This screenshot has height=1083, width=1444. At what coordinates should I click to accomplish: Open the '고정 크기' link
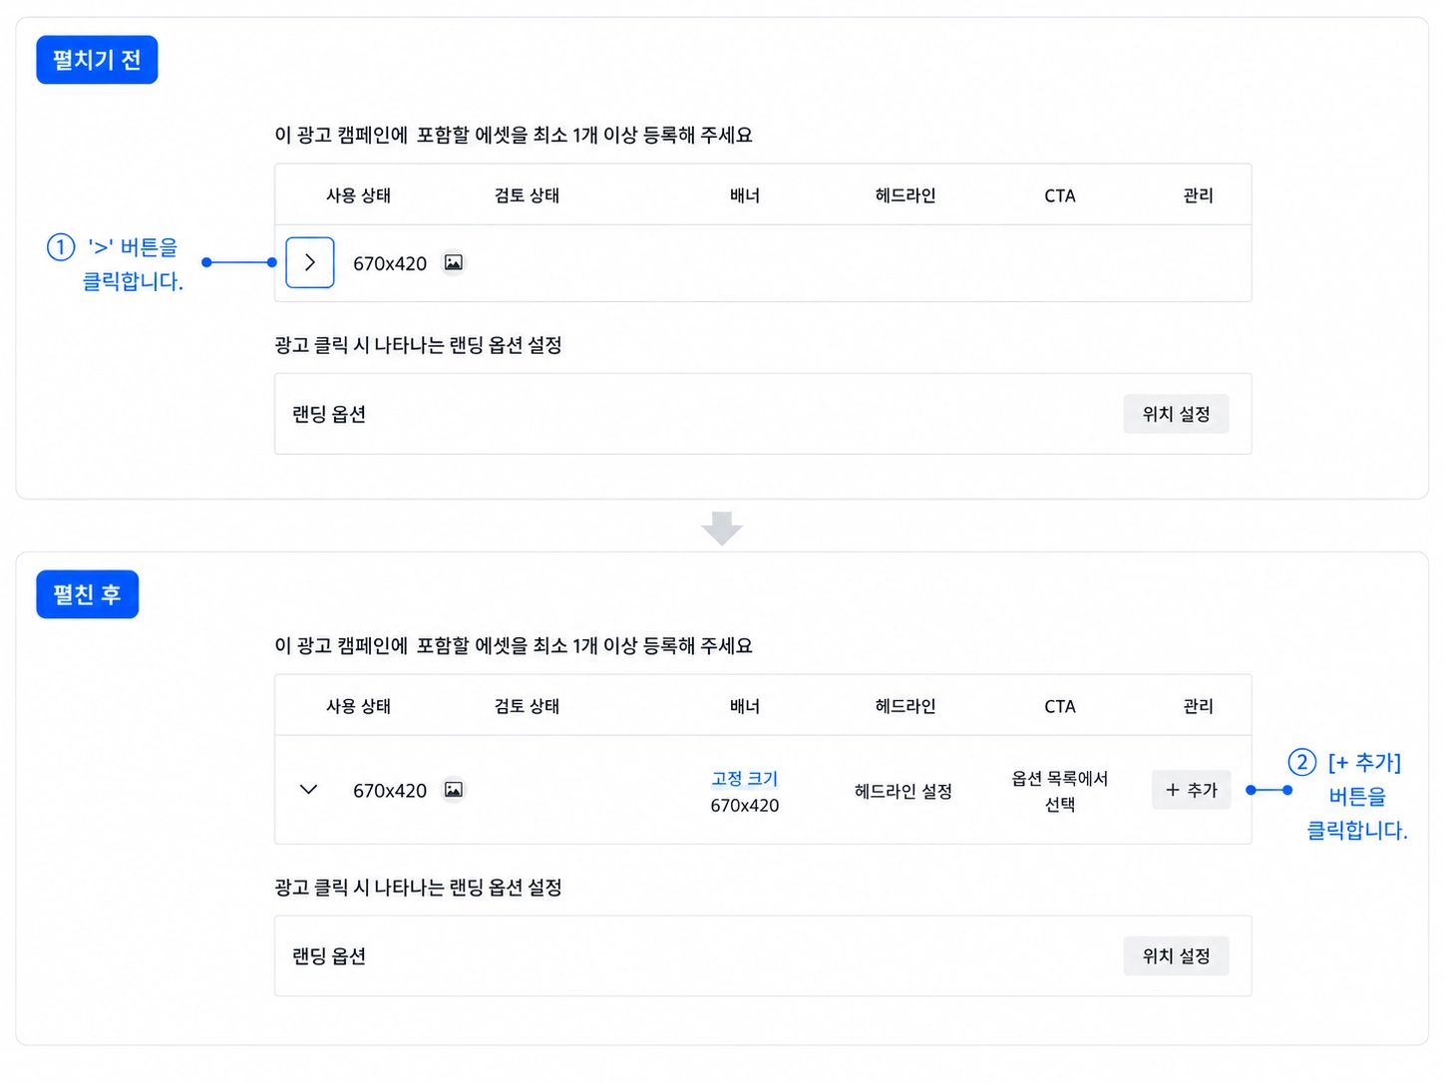click(745, 778)
